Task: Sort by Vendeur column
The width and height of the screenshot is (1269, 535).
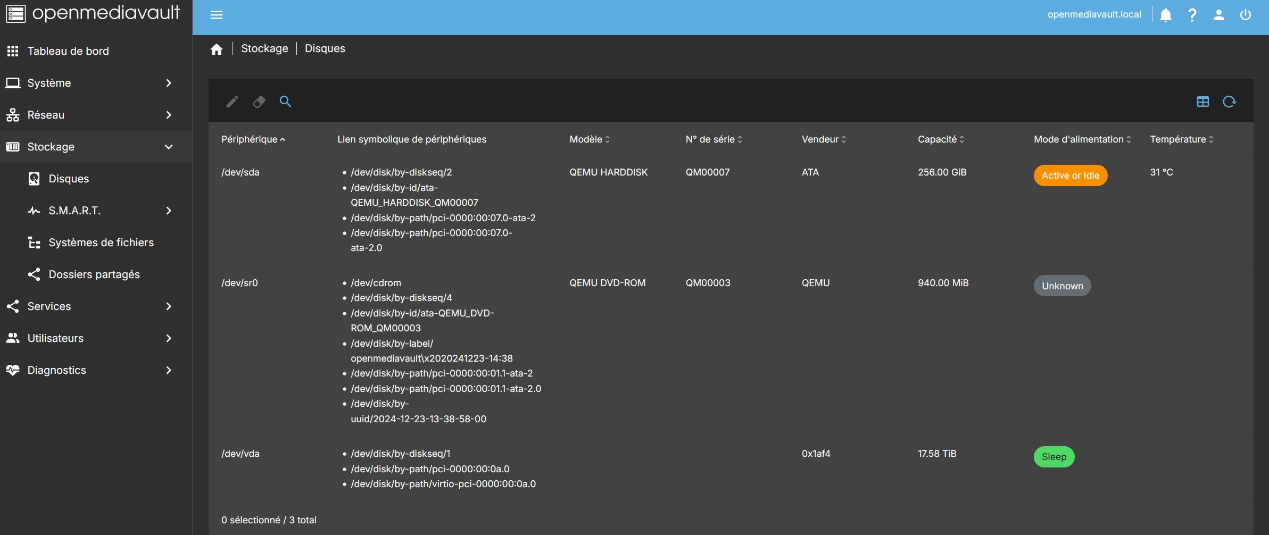Action: [824, 139]
